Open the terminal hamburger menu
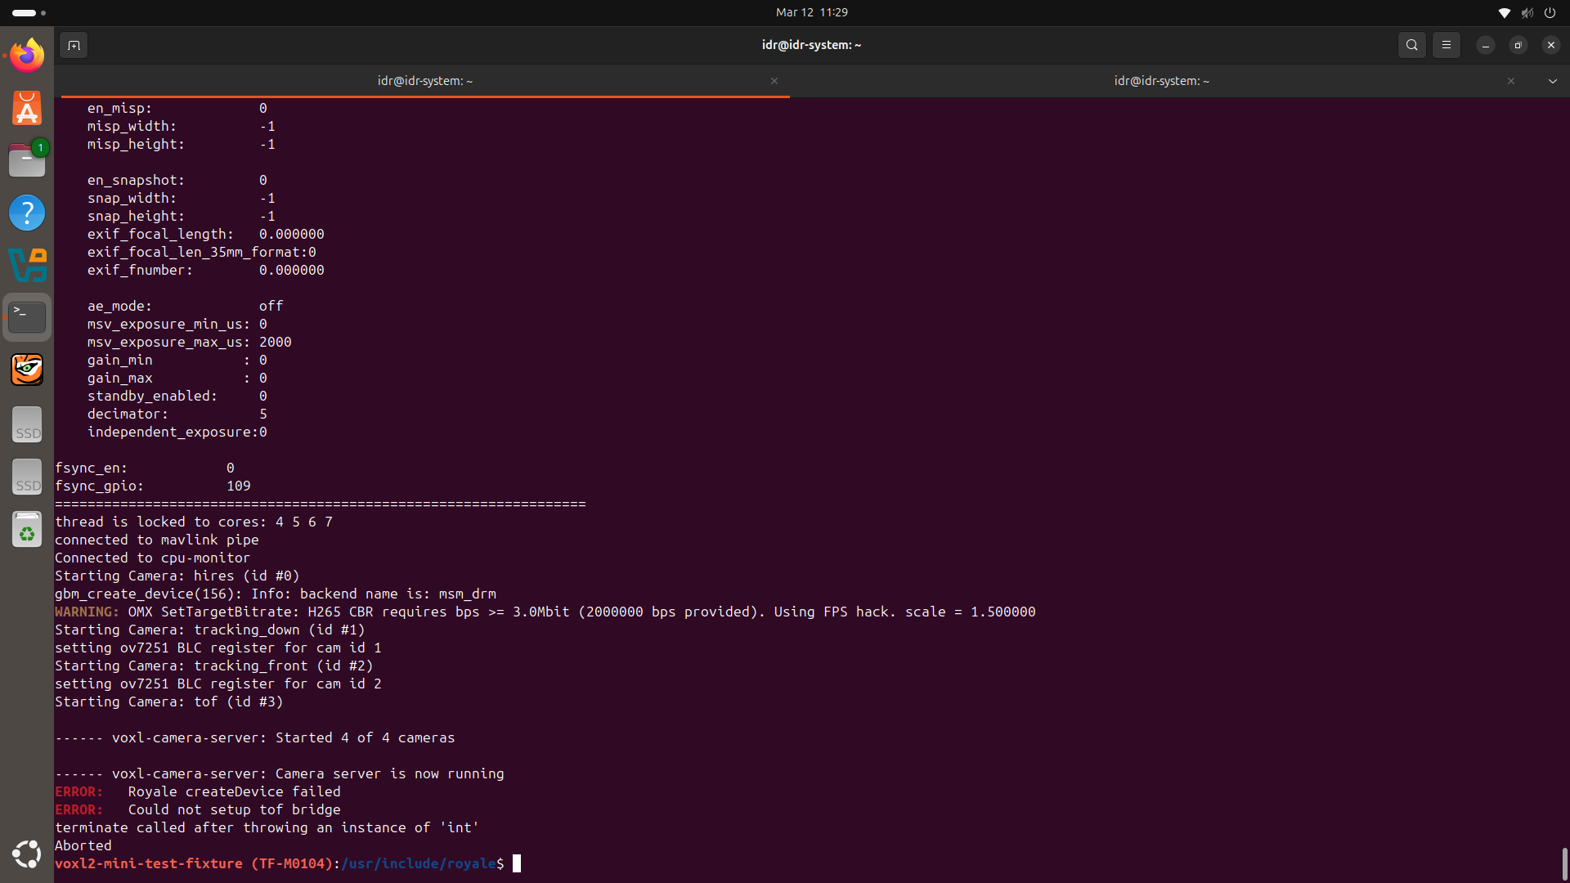 tap(1446, 45)
